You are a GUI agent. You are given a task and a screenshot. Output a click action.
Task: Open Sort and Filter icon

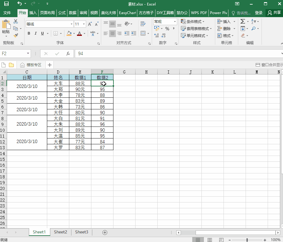point(254,21)
